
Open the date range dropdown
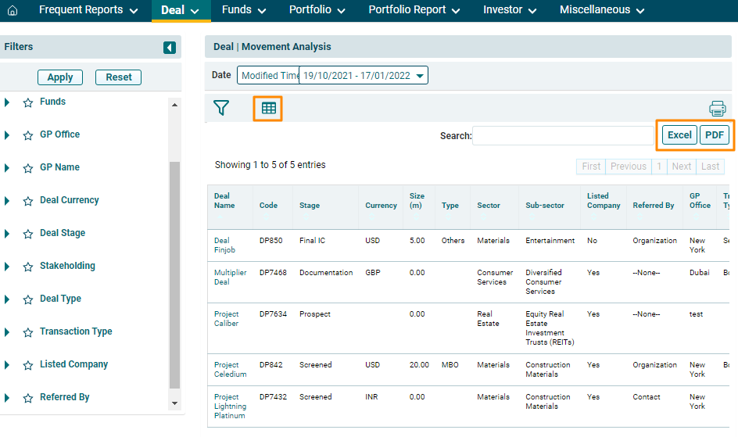pos(421,76)
